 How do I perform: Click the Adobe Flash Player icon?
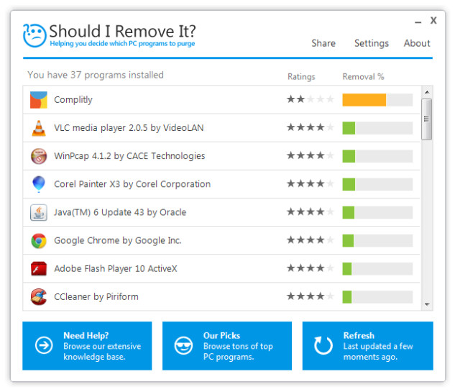tap(39, 269)
